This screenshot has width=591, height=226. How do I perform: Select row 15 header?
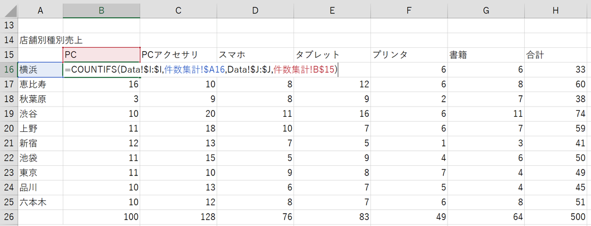pyautogui.click(x=9, y=55)
